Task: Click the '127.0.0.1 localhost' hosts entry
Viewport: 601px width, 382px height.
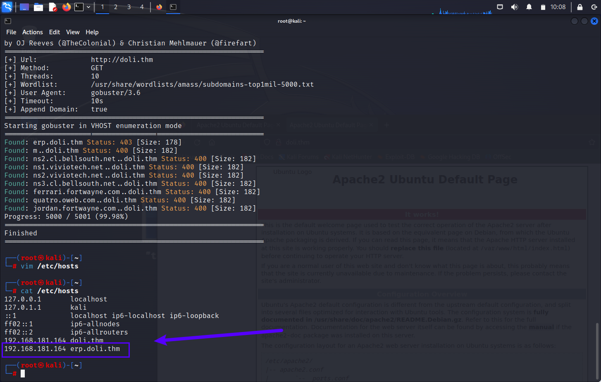Action: (56, 299)
